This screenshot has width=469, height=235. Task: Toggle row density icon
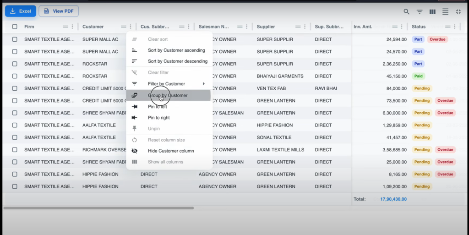(x=445, y=11)
